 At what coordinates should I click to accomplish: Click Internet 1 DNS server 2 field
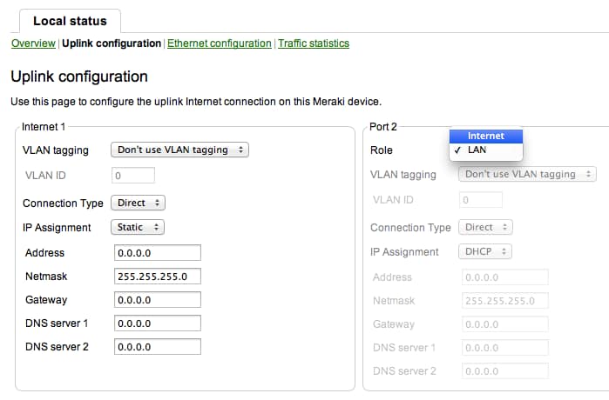coord(158,346)
